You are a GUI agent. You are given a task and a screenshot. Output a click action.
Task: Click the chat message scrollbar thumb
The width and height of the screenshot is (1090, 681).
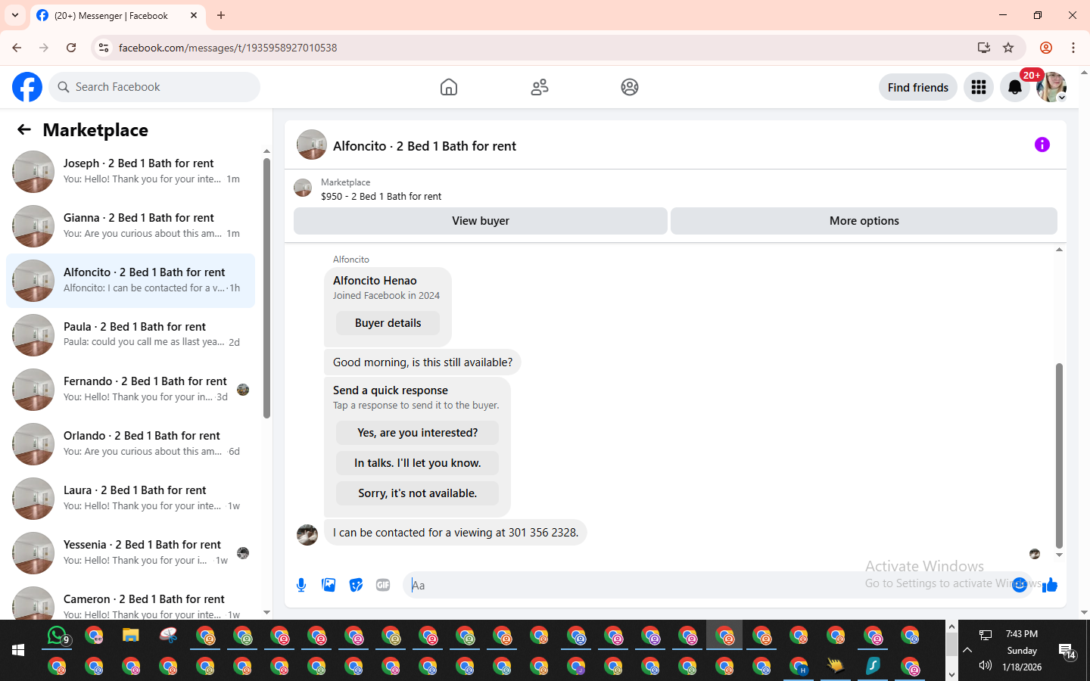tap(1059, 456)
